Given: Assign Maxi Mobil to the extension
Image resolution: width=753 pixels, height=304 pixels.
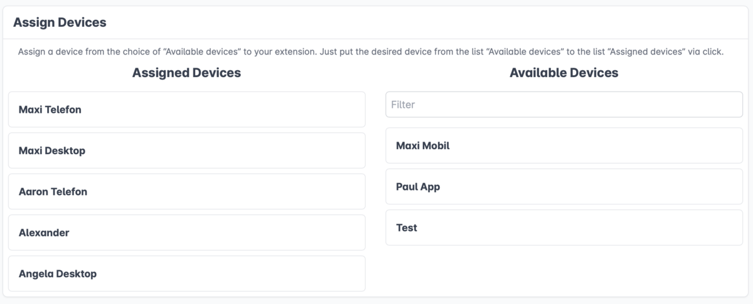Looking at the screenshot, I should point(564,145).
